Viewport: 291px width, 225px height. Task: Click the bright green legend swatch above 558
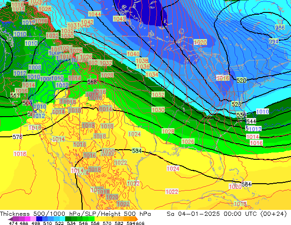pos(91,219)
